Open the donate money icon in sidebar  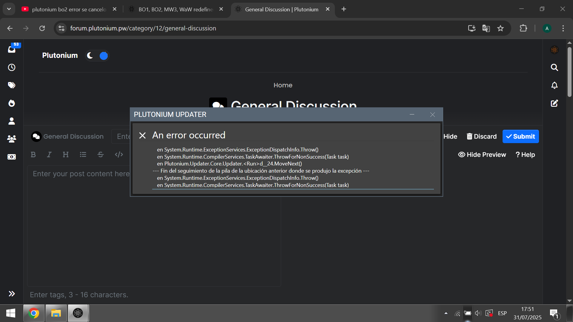coord(12,157)
